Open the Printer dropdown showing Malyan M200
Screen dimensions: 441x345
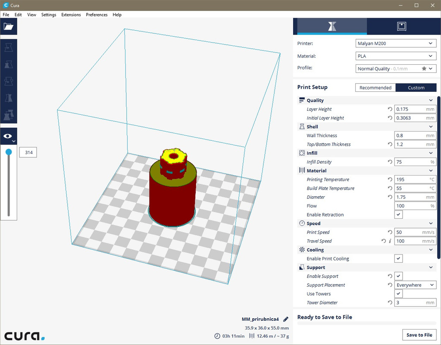click(396, 43)
